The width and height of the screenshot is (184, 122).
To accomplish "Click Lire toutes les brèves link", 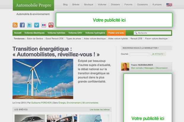I will [99, 110].
